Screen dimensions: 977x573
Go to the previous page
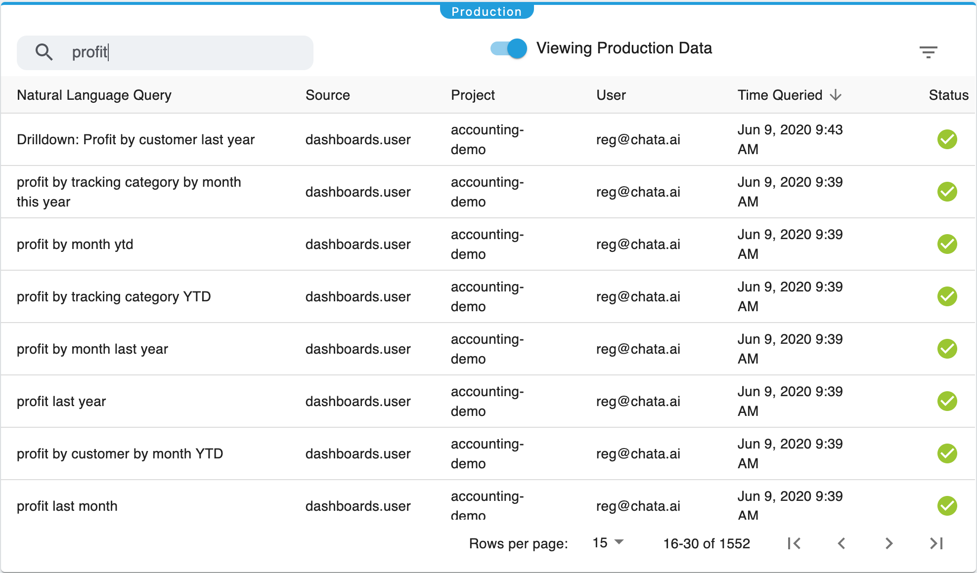(x=842, y=543)
